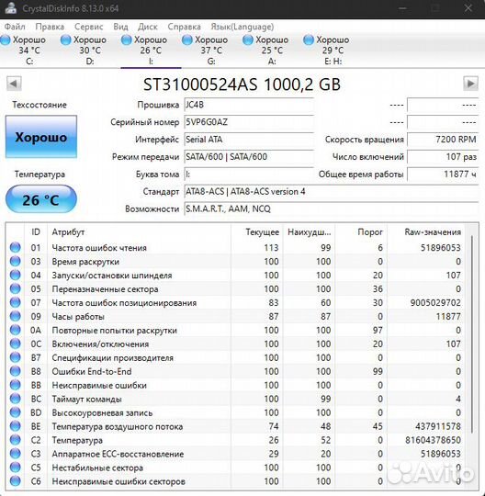Select disk I: at 26 °C
This screenshot has width=485, height=496.
[151, 51]
